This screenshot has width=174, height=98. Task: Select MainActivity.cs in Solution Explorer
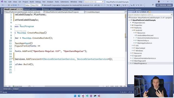[143, 41]
